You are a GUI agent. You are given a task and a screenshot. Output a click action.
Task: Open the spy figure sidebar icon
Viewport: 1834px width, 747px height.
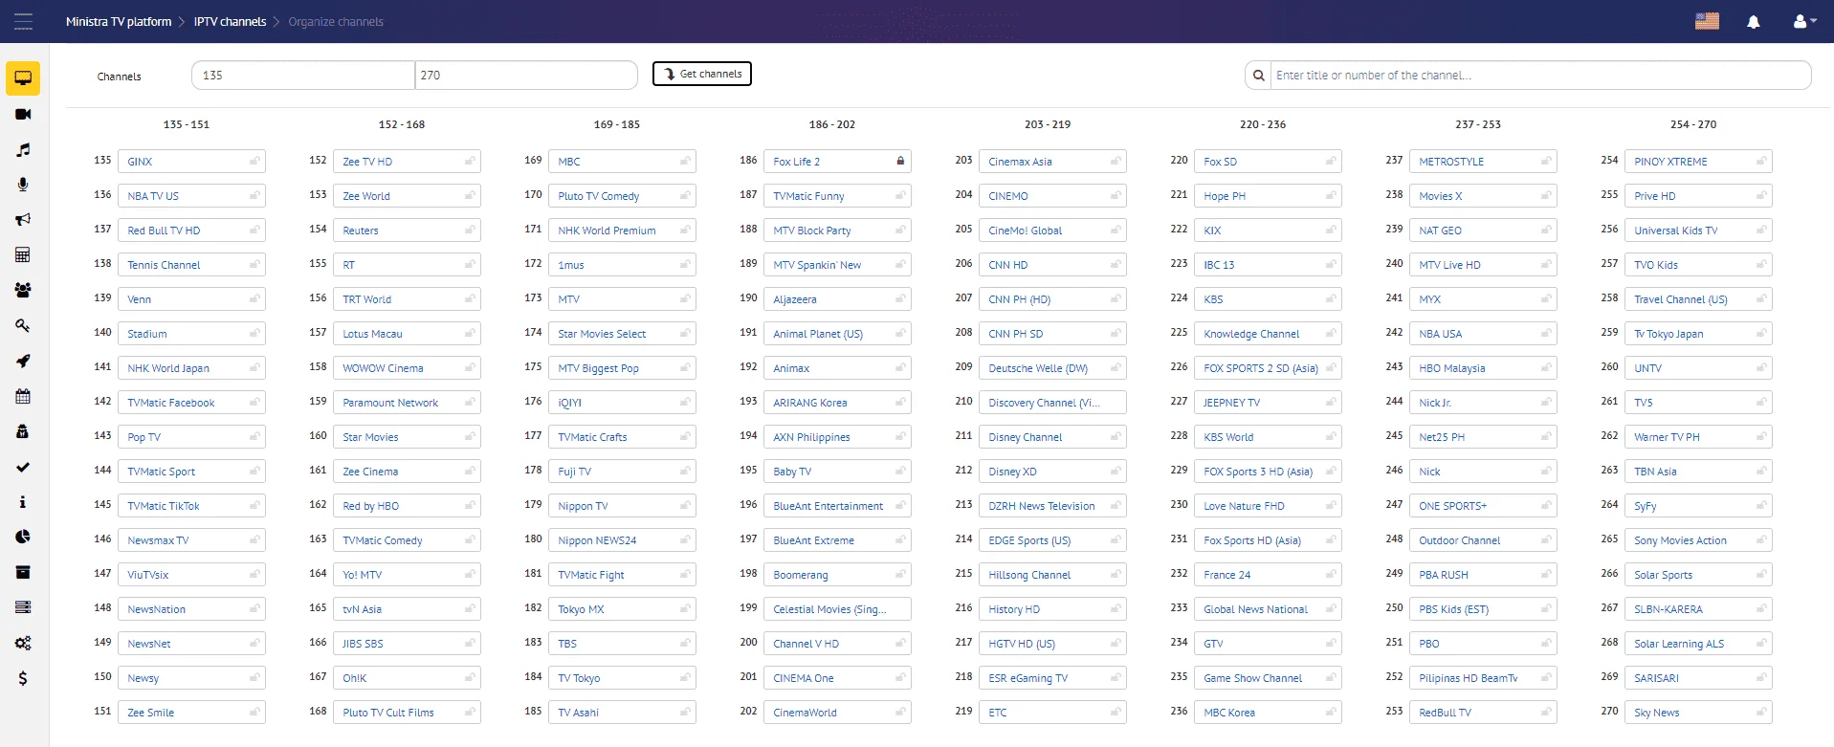coord(23,431)
